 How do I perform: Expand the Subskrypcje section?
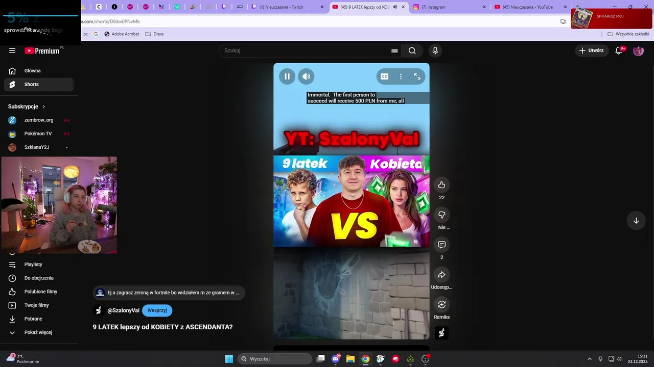click(x=27, y=107)
